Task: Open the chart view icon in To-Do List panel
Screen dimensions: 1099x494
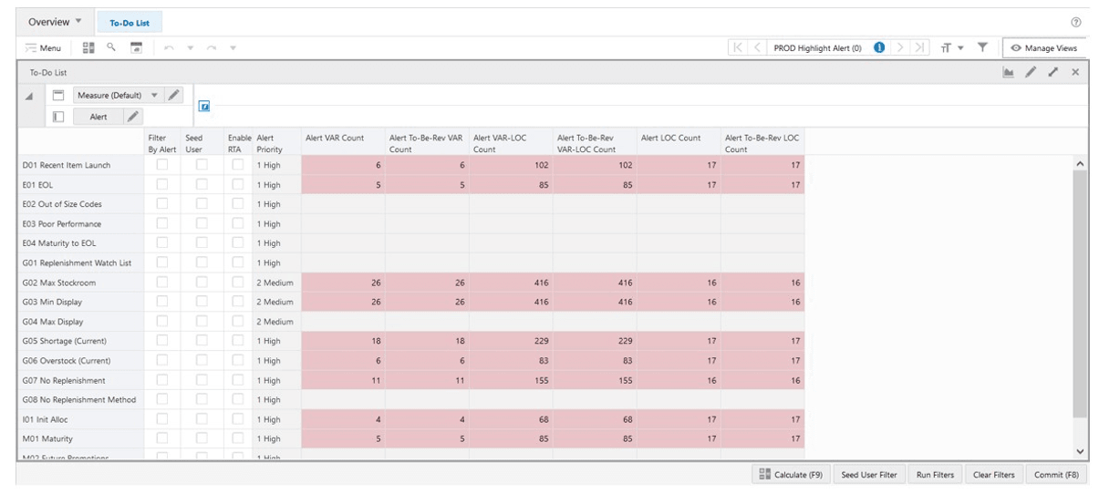Action: click(1008, 72)
